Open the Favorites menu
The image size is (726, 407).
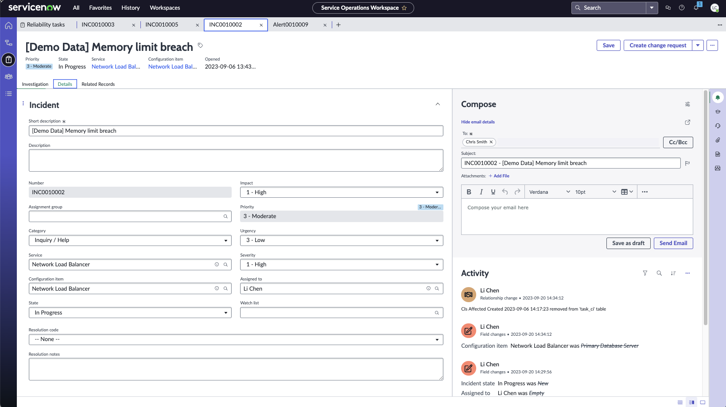coord(100,8)
